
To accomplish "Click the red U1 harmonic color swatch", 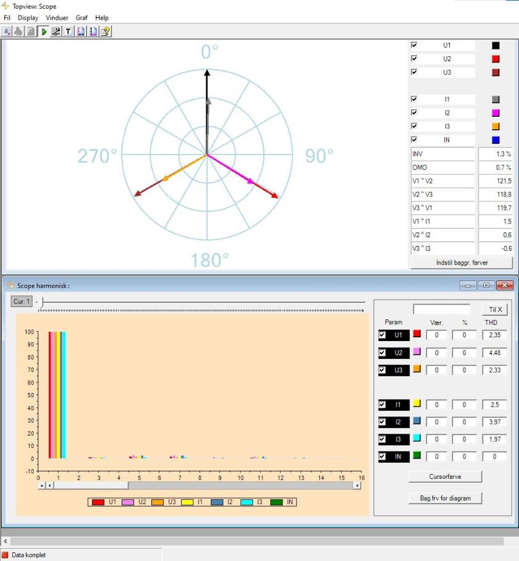I will (x=416, y=334).
